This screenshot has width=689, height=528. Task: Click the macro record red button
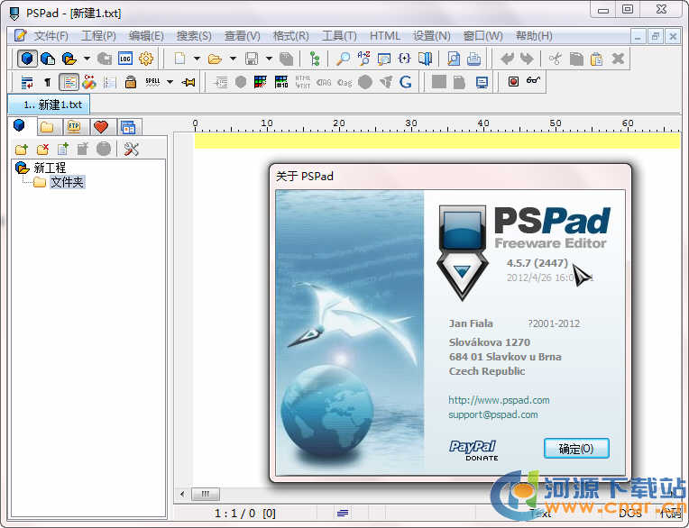(x=513, y=82)
